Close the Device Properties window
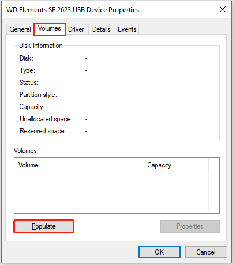 click(x=223, y=9)
